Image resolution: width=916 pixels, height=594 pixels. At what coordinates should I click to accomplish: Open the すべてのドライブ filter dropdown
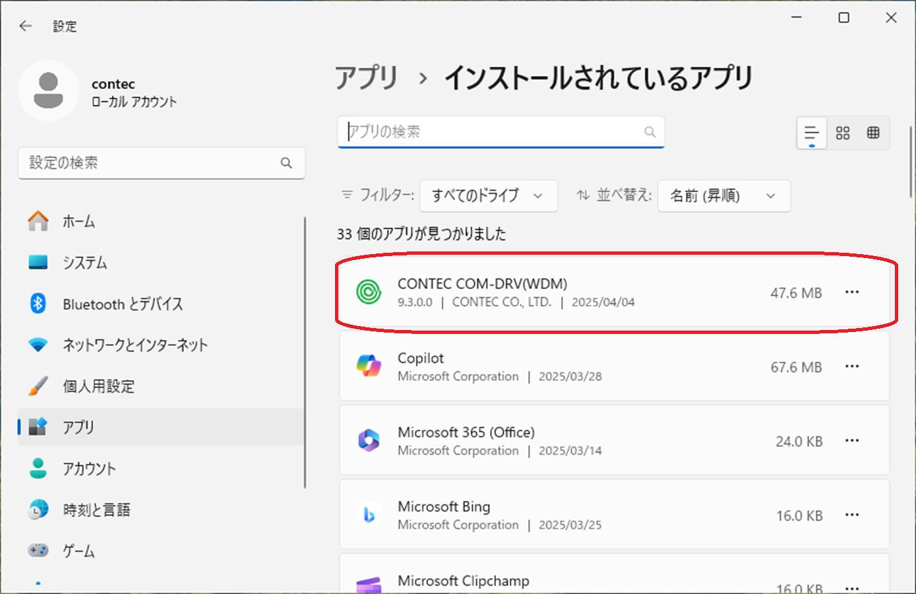489,196
